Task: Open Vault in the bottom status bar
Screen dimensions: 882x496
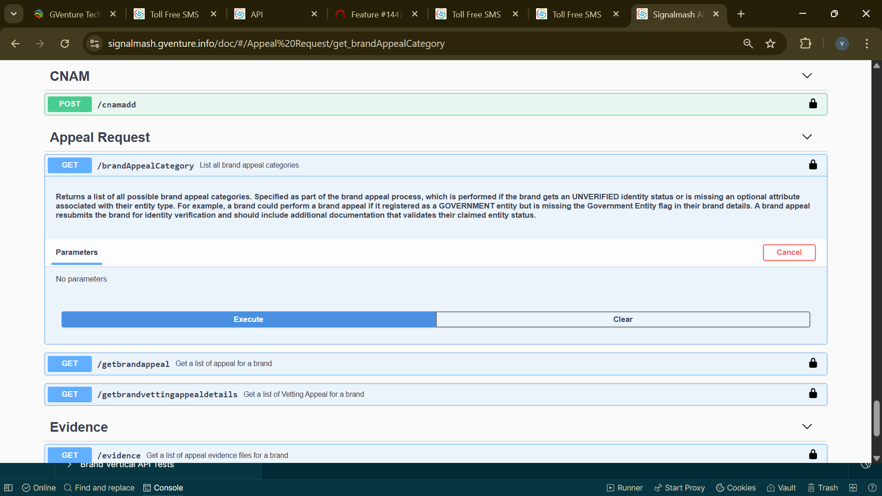Action: click(781, 488)
